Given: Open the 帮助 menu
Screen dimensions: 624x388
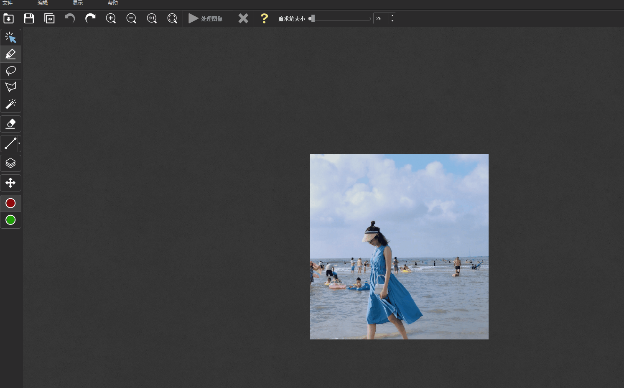Looking at the screenshot, I should 113,3.
